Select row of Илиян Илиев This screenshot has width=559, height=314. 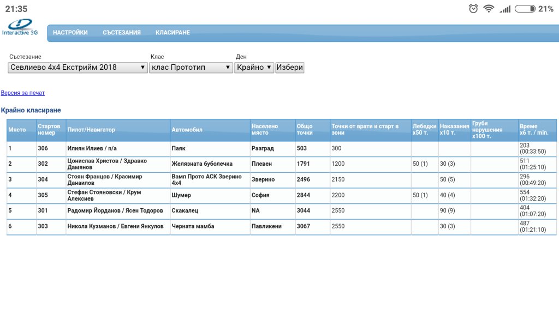282,148
